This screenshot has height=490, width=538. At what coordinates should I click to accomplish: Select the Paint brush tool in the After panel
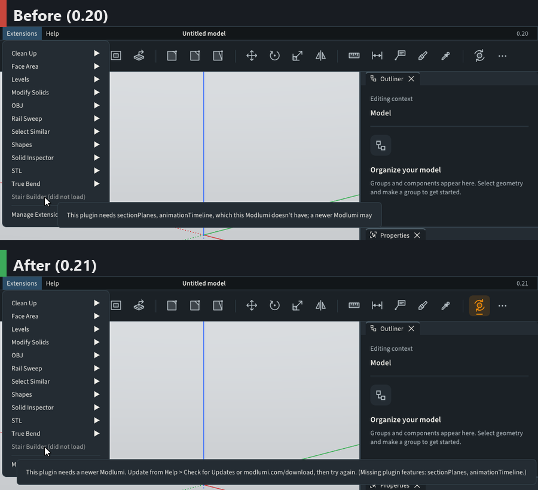(423, 305)
